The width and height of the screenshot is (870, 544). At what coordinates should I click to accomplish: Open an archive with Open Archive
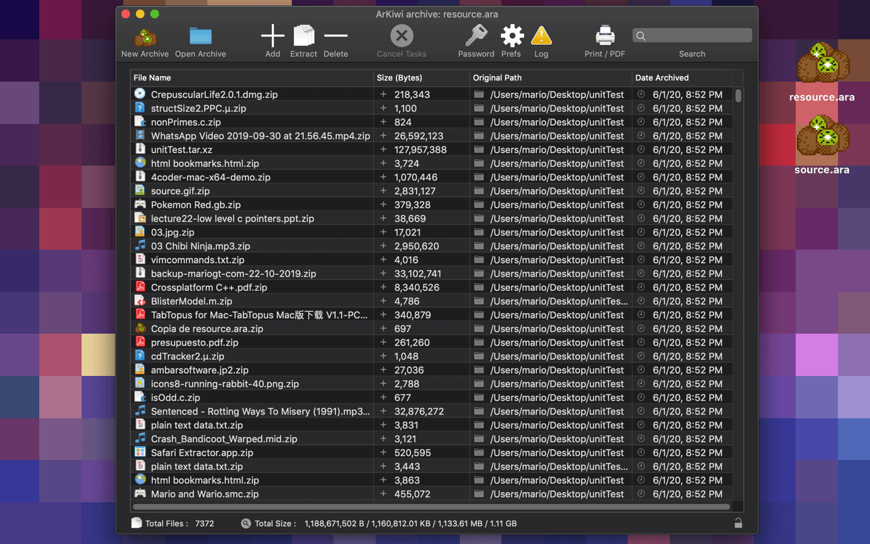pyautogui.click(x=201, y=37)
